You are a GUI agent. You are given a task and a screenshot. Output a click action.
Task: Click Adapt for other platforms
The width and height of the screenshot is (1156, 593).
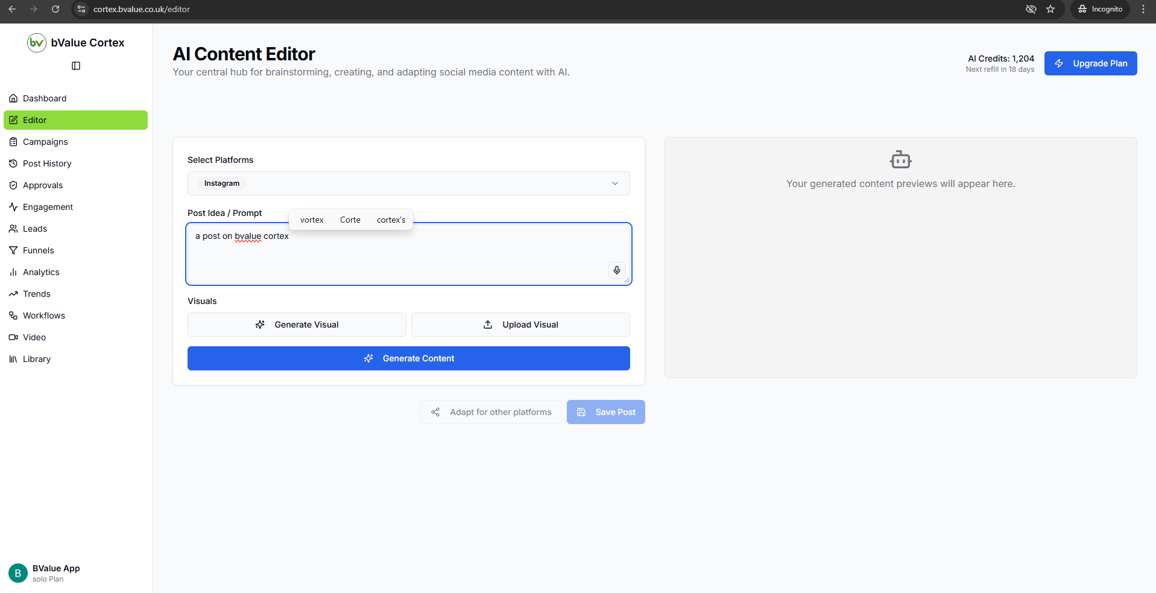tap(491, 412)
